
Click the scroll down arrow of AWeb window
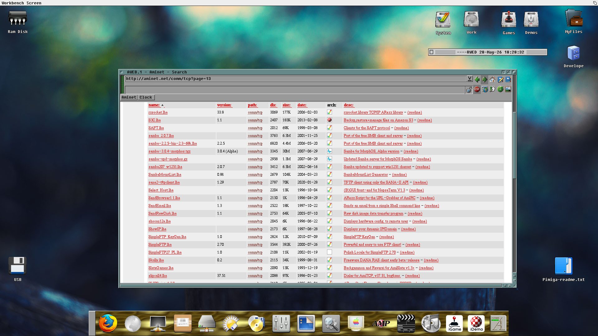pyautogui.click(x=514, y=281)
